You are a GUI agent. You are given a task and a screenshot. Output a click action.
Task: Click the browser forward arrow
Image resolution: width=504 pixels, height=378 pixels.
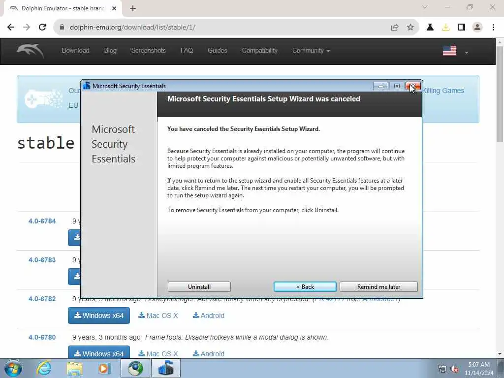(x=27, y=28)
